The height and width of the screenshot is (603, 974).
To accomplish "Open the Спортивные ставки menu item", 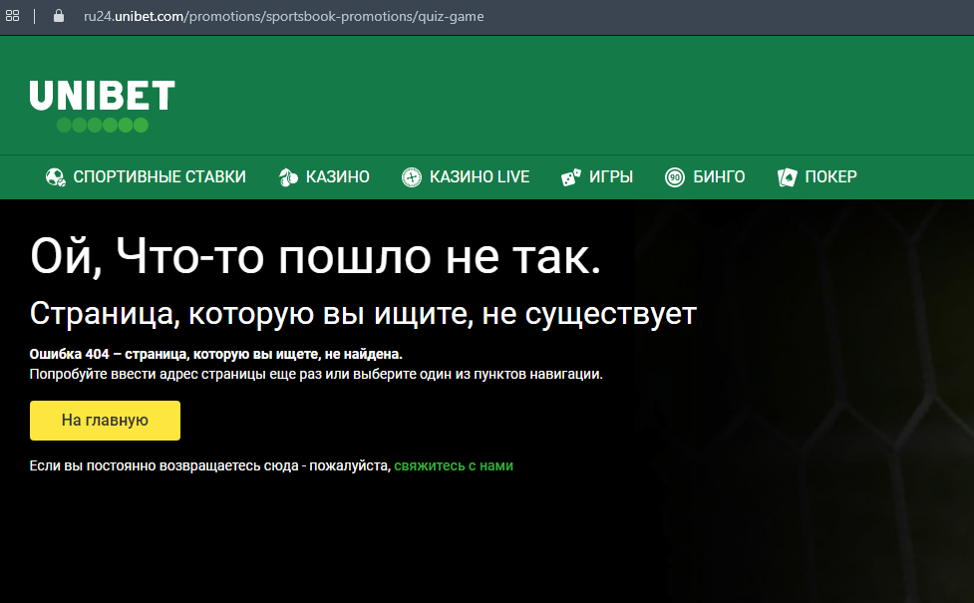I will pyautogui.click(x=146, y=177).
